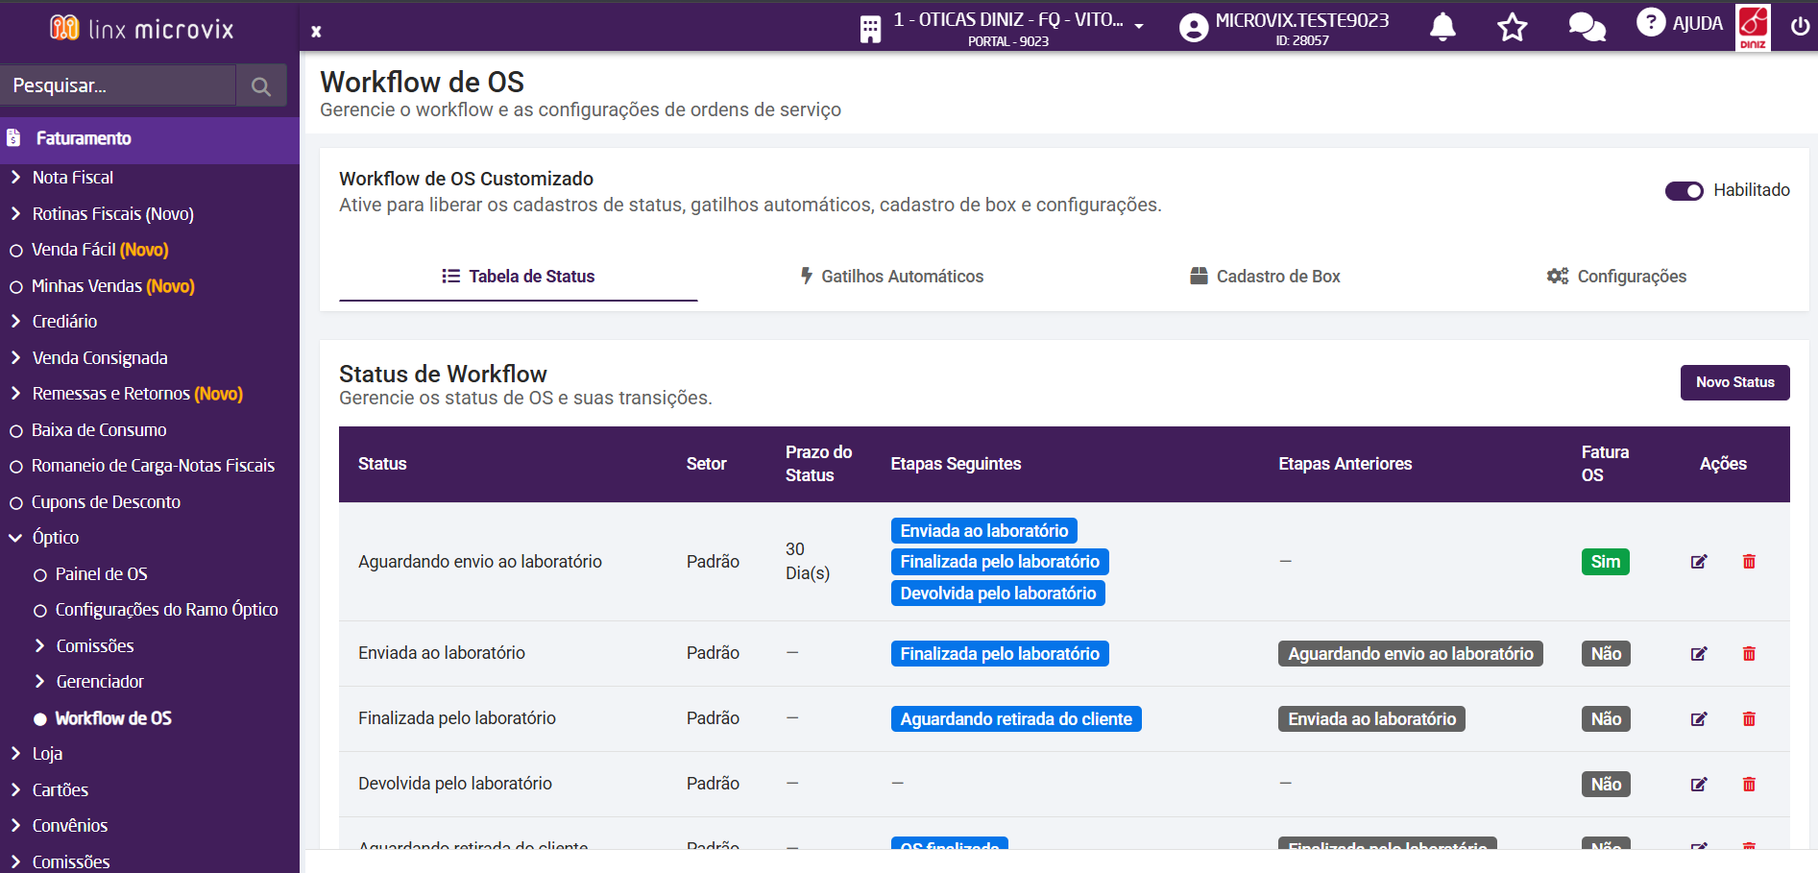This screenshot has height=873, width=1818.
Task: Click the Cadastro de Box icon
Action: (x=1199, y=277)
